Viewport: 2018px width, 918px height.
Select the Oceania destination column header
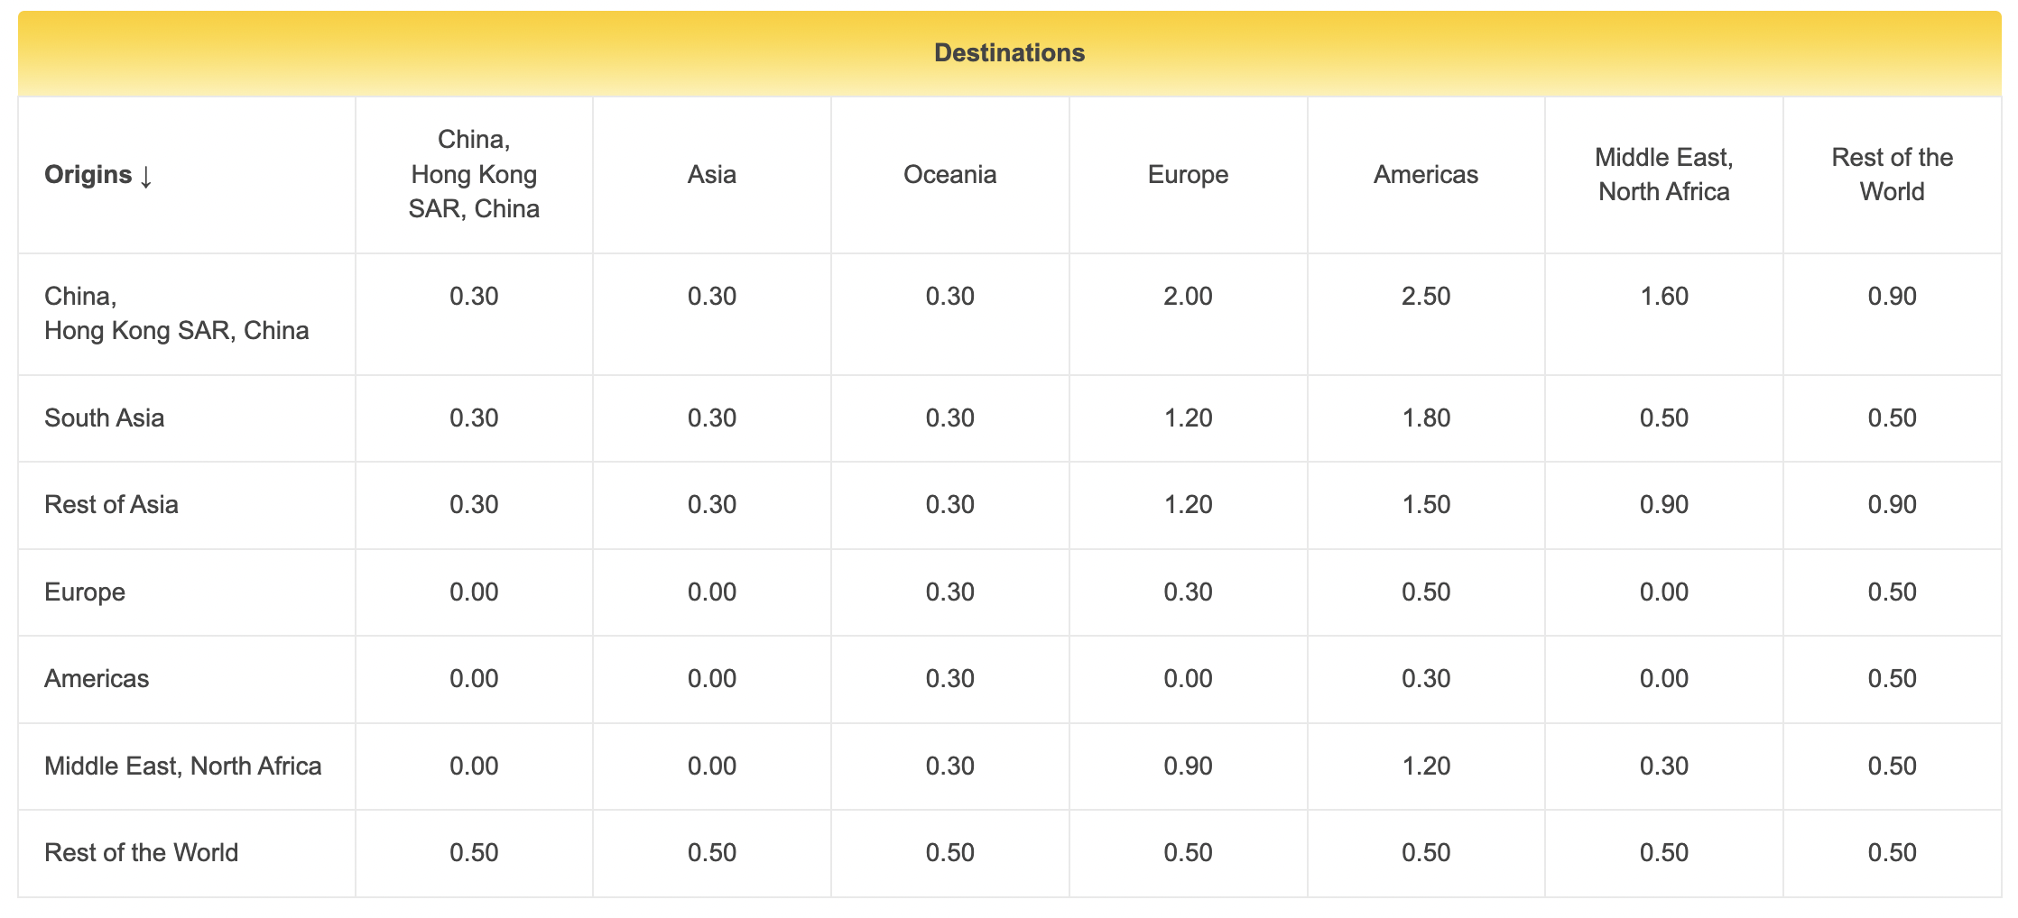[x=949, y=174]
